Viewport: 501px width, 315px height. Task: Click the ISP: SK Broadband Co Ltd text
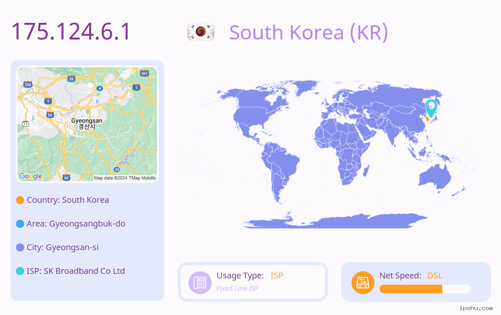(x=76, y=271)
